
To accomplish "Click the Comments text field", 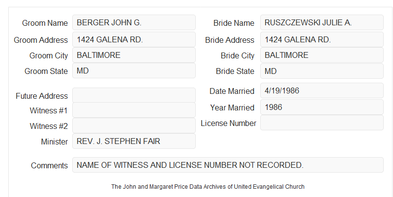I will (x=228, y=165).
